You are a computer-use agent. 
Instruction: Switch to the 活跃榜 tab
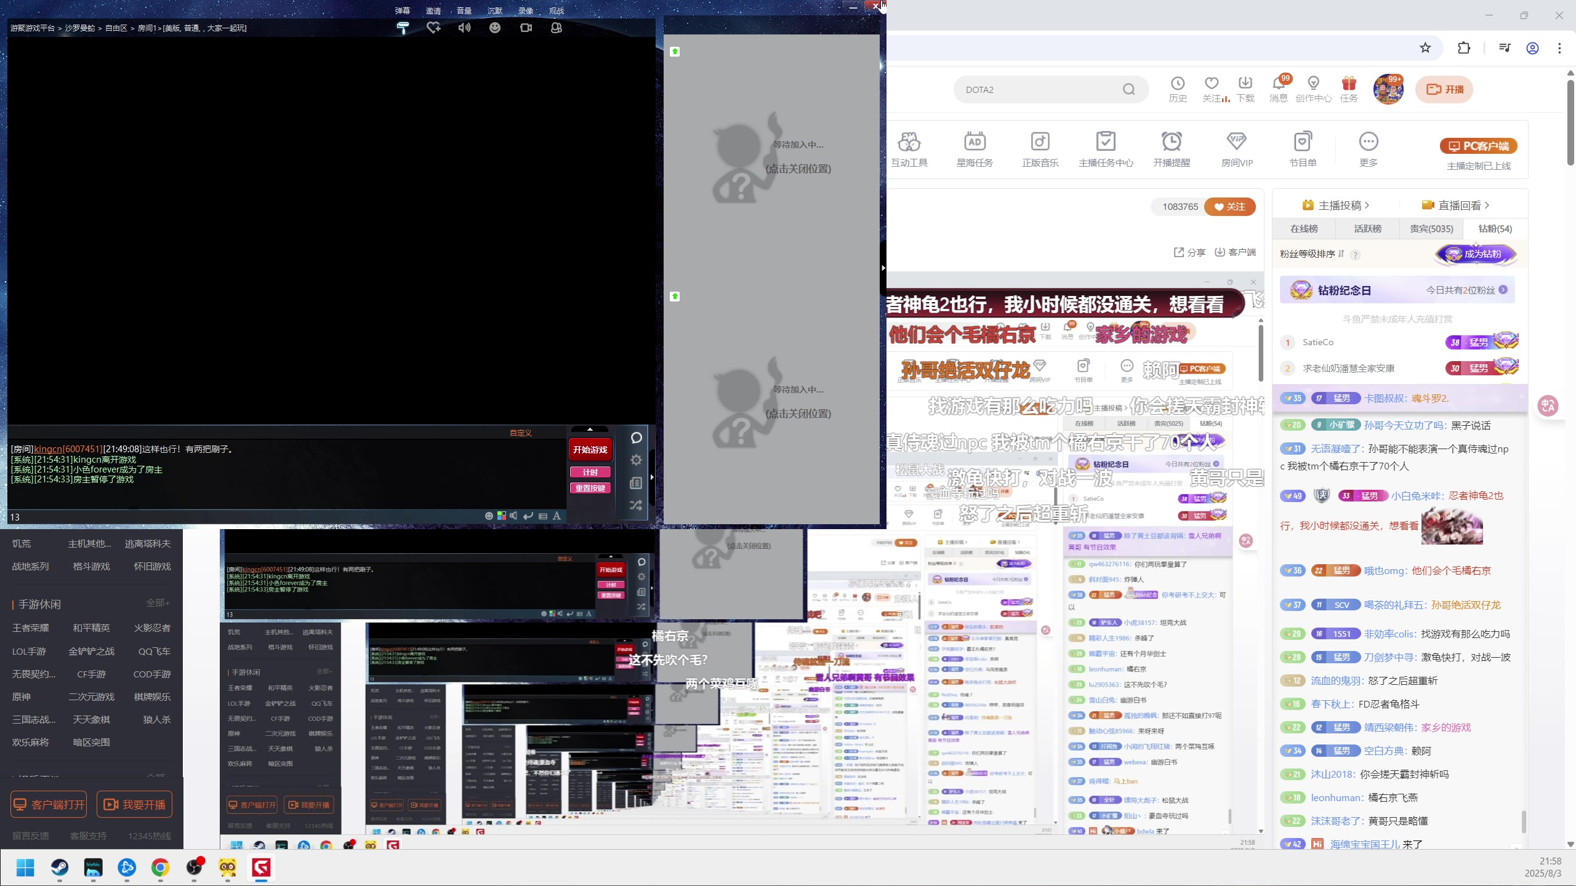[x=1368, y=229]
